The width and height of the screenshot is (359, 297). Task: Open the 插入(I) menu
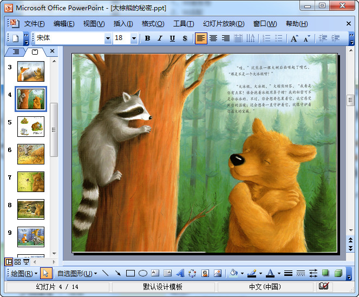coord(123,24)
